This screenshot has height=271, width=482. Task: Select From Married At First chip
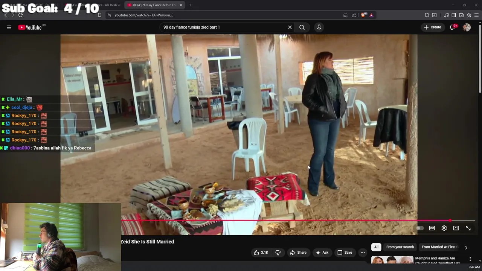tap(440, 247)
